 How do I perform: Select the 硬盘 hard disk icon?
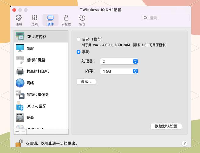point(20,118)
